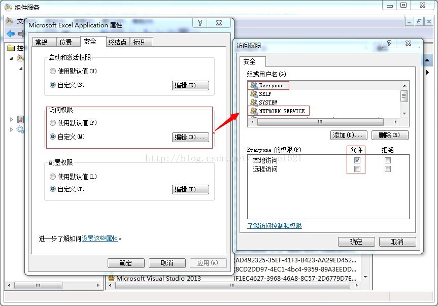Click 取消 in the 访问权限 dialog
The height and width of the screenshot is (306, 438).
pos(397,242)
